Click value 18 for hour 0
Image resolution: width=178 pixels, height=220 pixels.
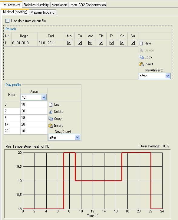pos(34,104)
